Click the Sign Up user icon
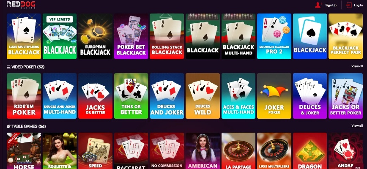The image size is (367, 169). coord(318,5)
